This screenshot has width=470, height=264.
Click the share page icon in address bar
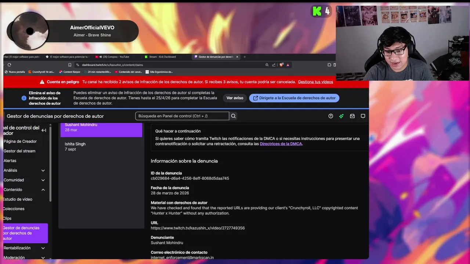274,65
